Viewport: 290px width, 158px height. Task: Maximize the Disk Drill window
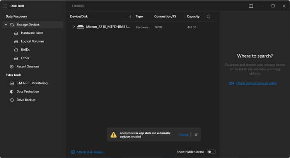[x=273, y=6]
